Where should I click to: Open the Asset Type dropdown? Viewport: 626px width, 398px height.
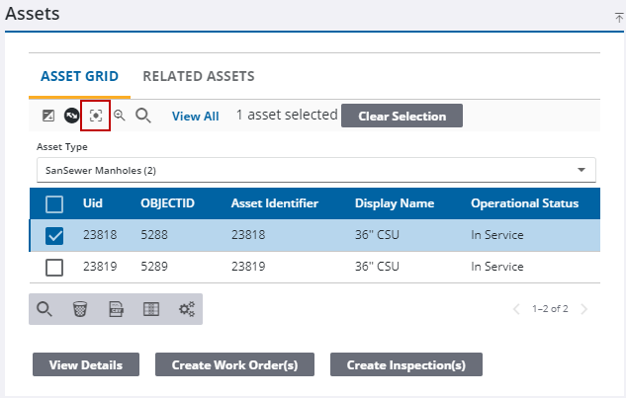(x=316, y=170)
